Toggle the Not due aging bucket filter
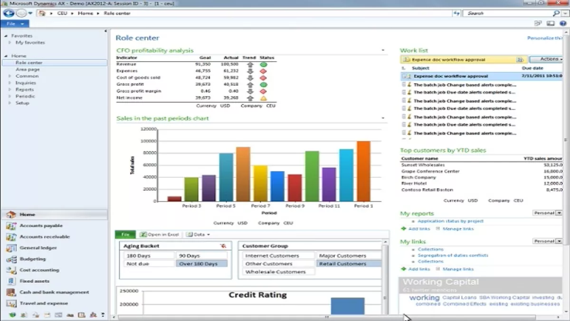 [149, 264]
